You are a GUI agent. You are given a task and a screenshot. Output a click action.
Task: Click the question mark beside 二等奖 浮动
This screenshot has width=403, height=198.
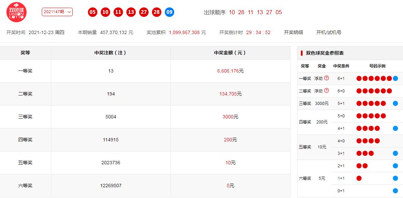point(327,90)
